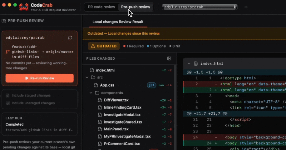Image resolution: width=286 pixels, height=150 pixels.
Task: Filter by 1 Required findings
Action: click(133, 46)
